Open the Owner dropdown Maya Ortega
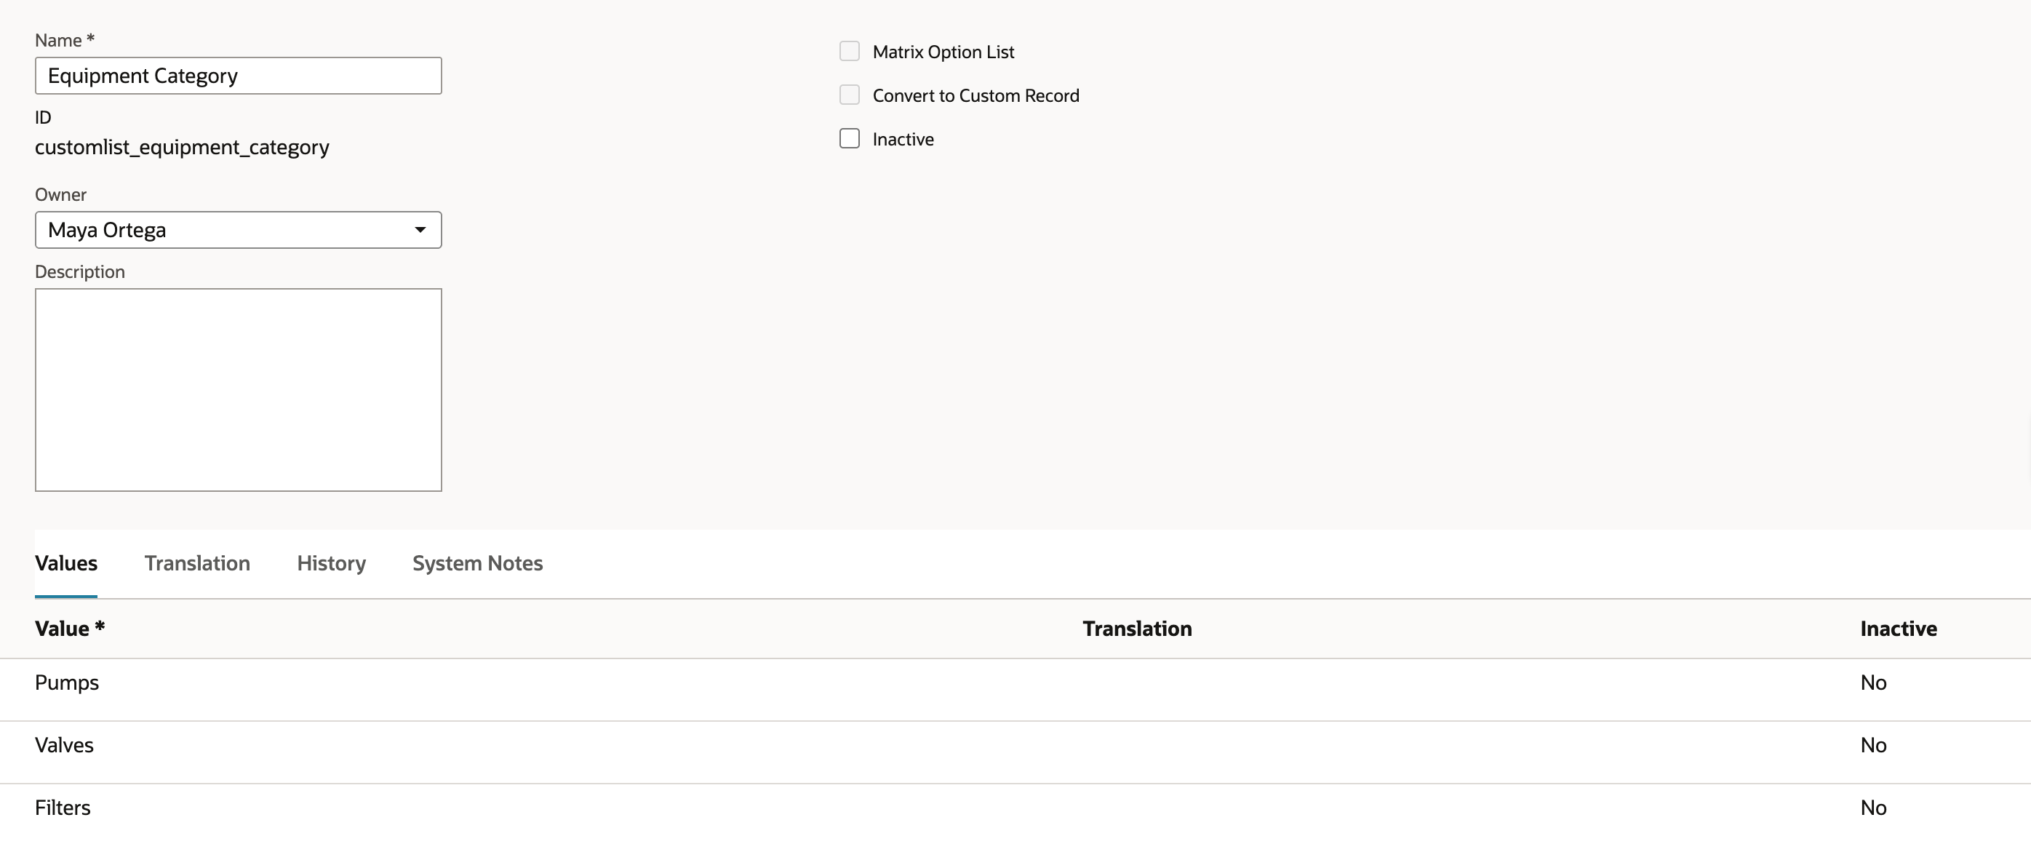This screenshot has height=844, width=2031. click(x=238, y=229)
